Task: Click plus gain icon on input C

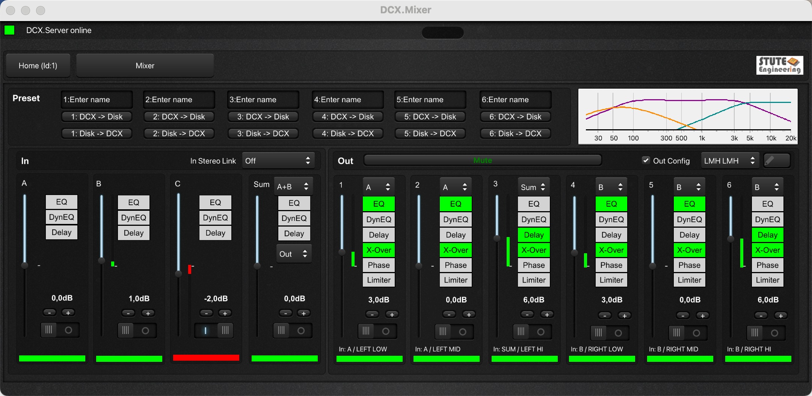Action: pyautogui.click(x=225, y=313)
